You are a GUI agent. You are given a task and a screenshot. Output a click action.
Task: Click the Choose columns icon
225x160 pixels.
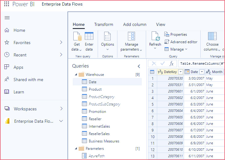212,36
